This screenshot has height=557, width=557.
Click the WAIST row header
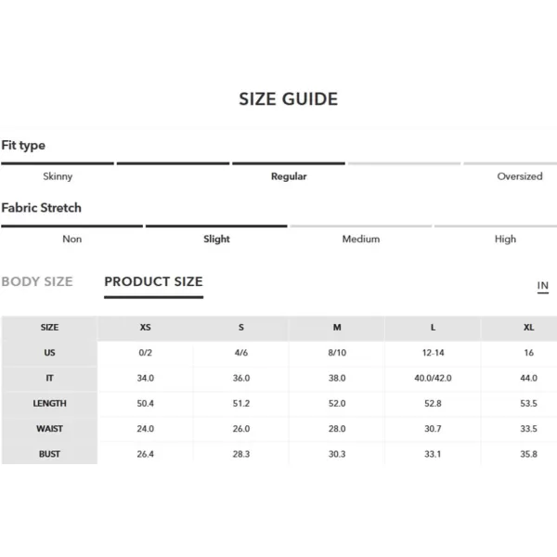tap(49, 429)
